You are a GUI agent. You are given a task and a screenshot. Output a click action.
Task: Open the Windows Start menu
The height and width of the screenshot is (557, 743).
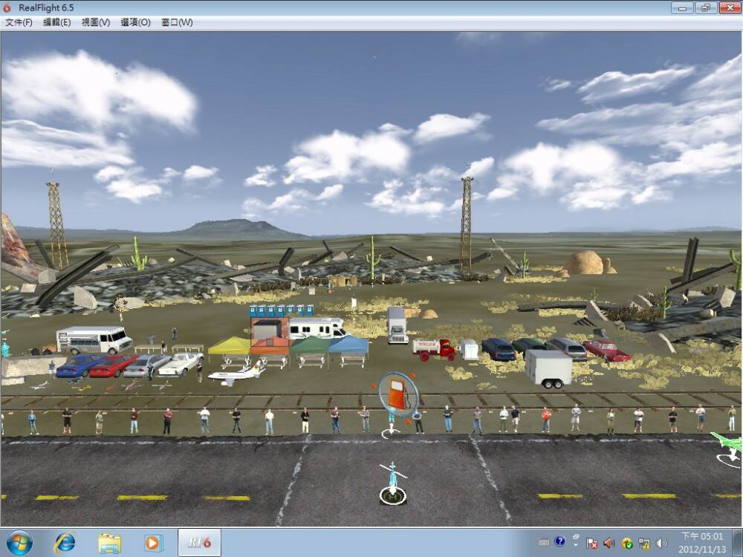coord(19,543)
